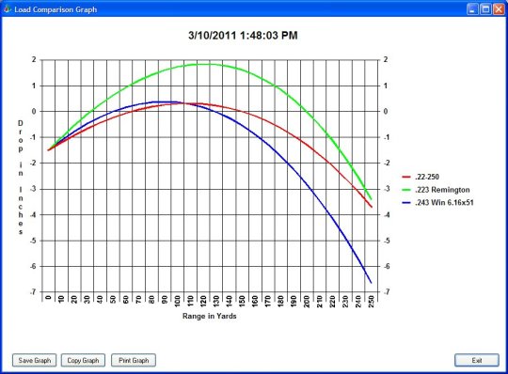Click the 200 yard x-axis tick label
Viewport: 508px width, 374px height.
point(307,302)
